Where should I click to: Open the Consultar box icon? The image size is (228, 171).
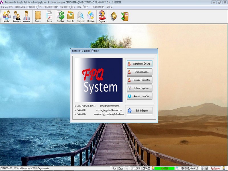point(71,17)
